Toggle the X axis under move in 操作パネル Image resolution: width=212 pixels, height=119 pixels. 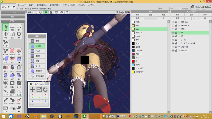[x=33, y=94]
